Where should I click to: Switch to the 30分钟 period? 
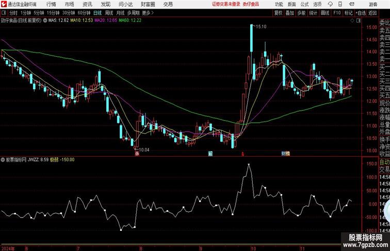point(69,13)
